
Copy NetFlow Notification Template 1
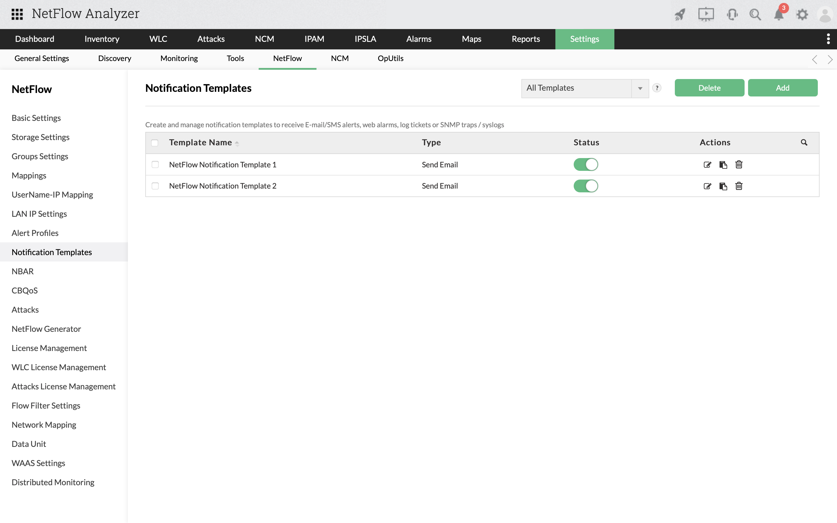click(x=723, y=165)
